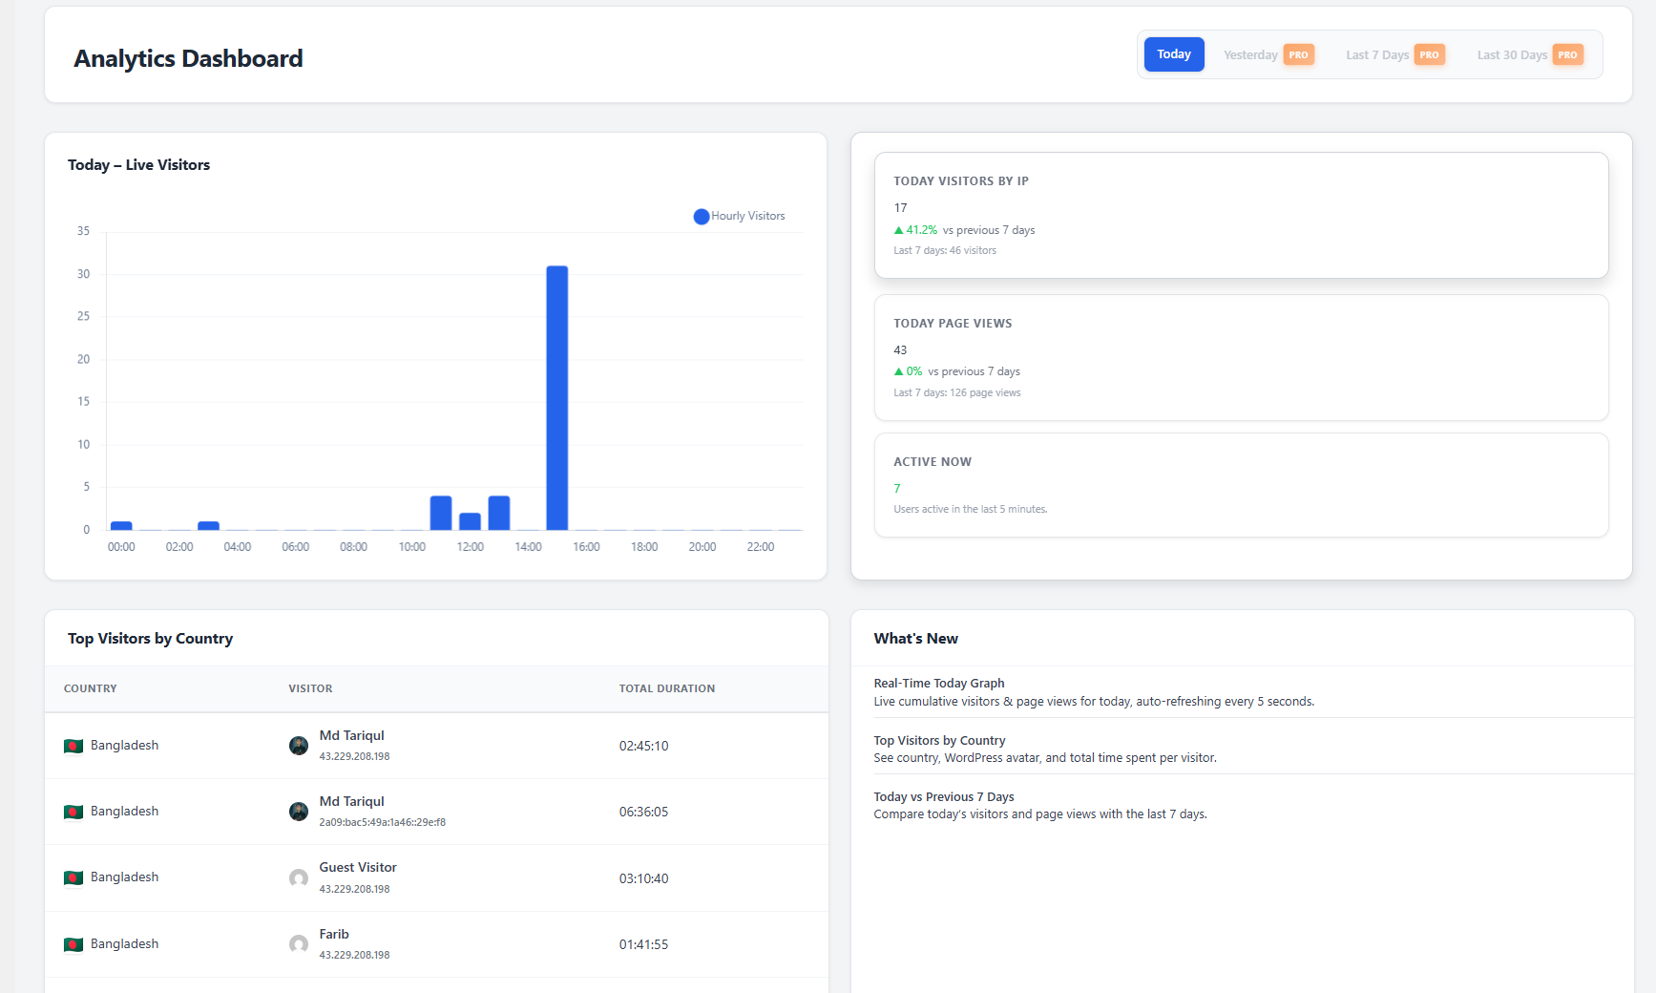Click the PRO badge beside Last 30 Days
1656x993 pixels.
[1567, 55]
